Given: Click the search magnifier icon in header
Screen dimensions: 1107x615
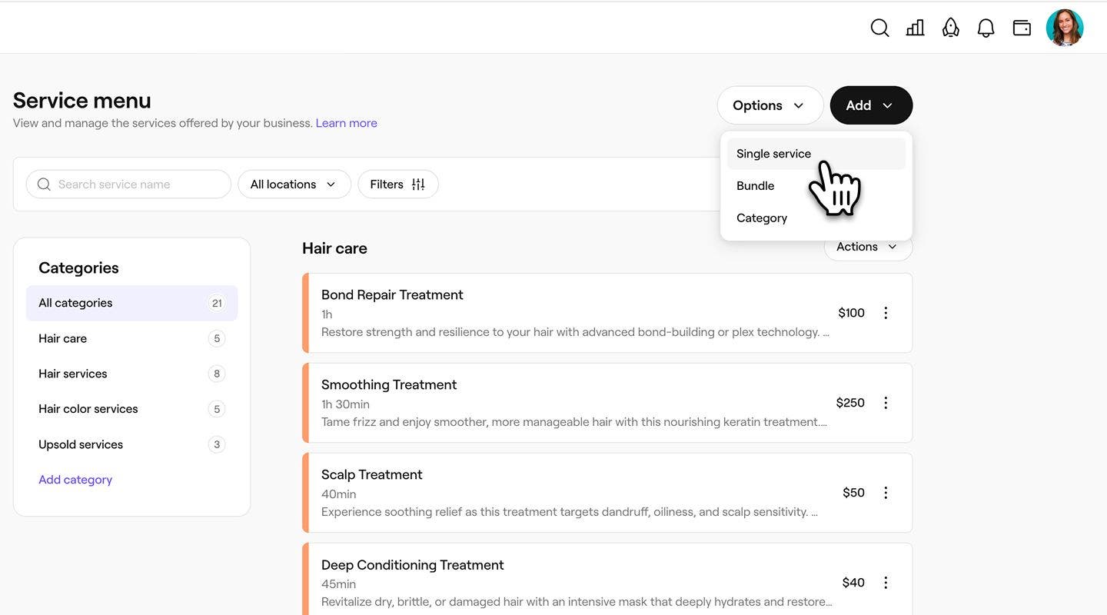Looking at the screenshot, I should pos(879,28).
